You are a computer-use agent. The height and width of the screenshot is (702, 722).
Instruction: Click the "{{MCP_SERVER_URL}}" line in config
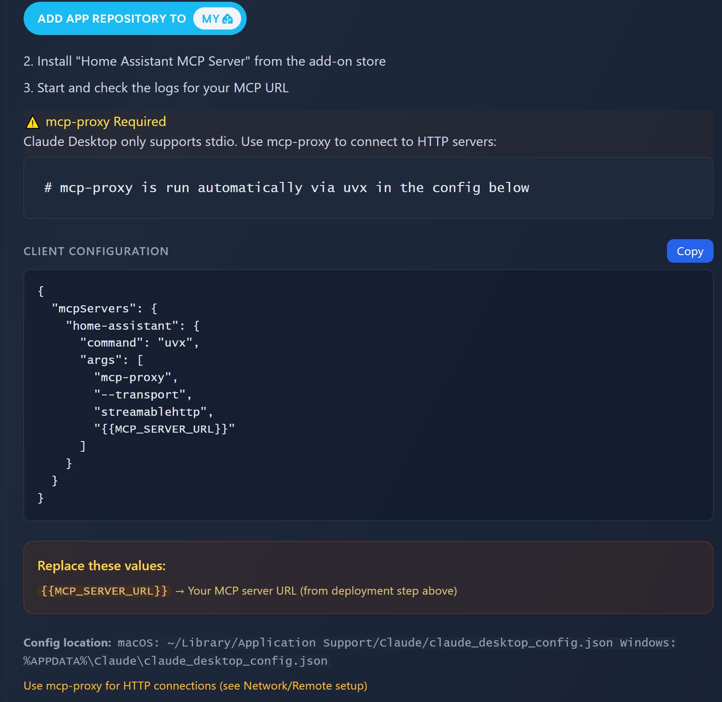pyautogui.click(x=164, y=429)
